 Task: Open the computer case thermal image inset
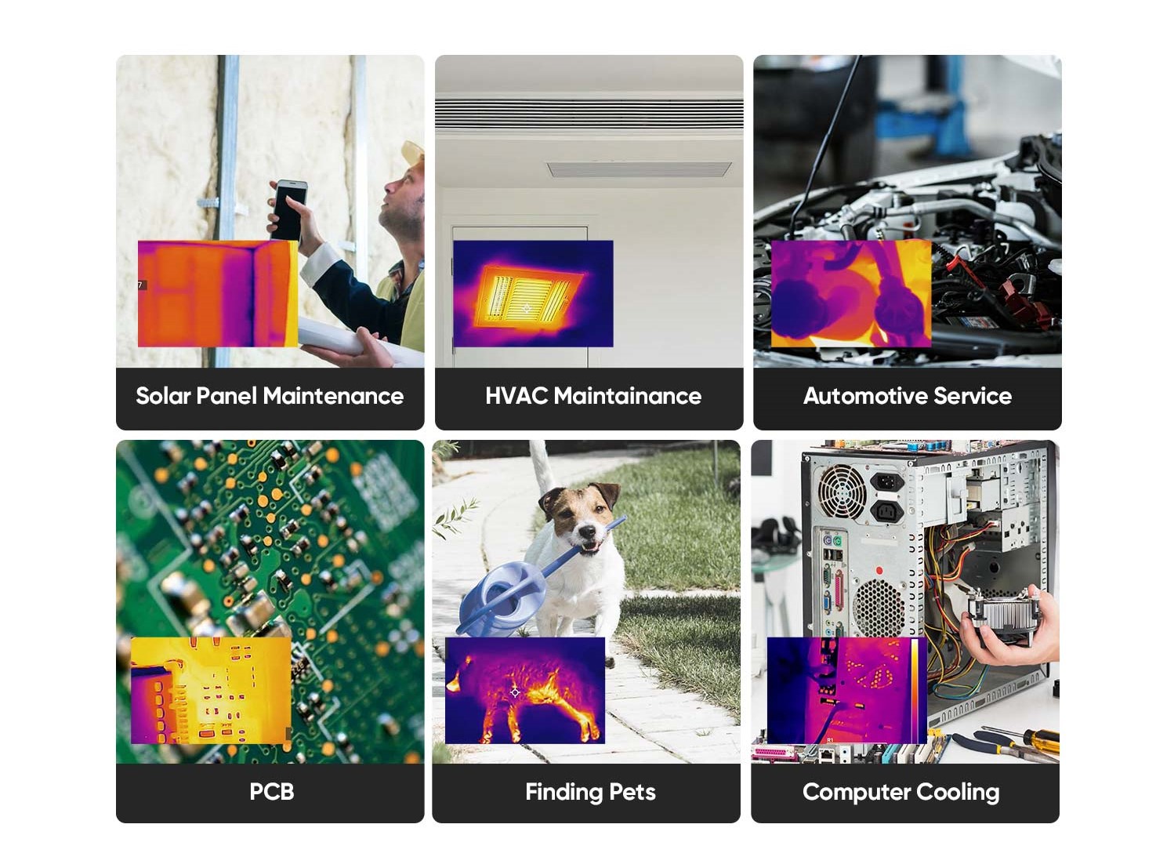click(847, 690)
